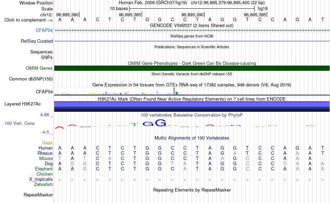Viewport: 330px width, 203px height.
Task: Click the PhyloP Basewise Conservation title
Action: 192,115
